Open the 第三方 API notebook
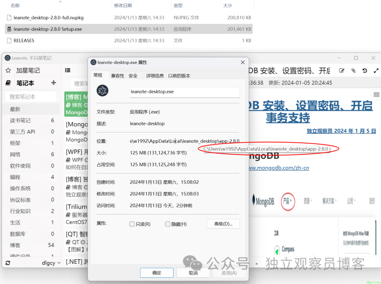This screenshot has height=284, width=381. [31, 132]
